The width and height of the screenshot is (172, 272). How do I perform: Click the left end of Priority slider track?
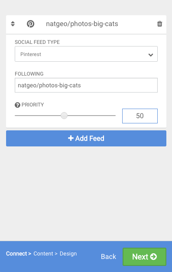point(16,116)
